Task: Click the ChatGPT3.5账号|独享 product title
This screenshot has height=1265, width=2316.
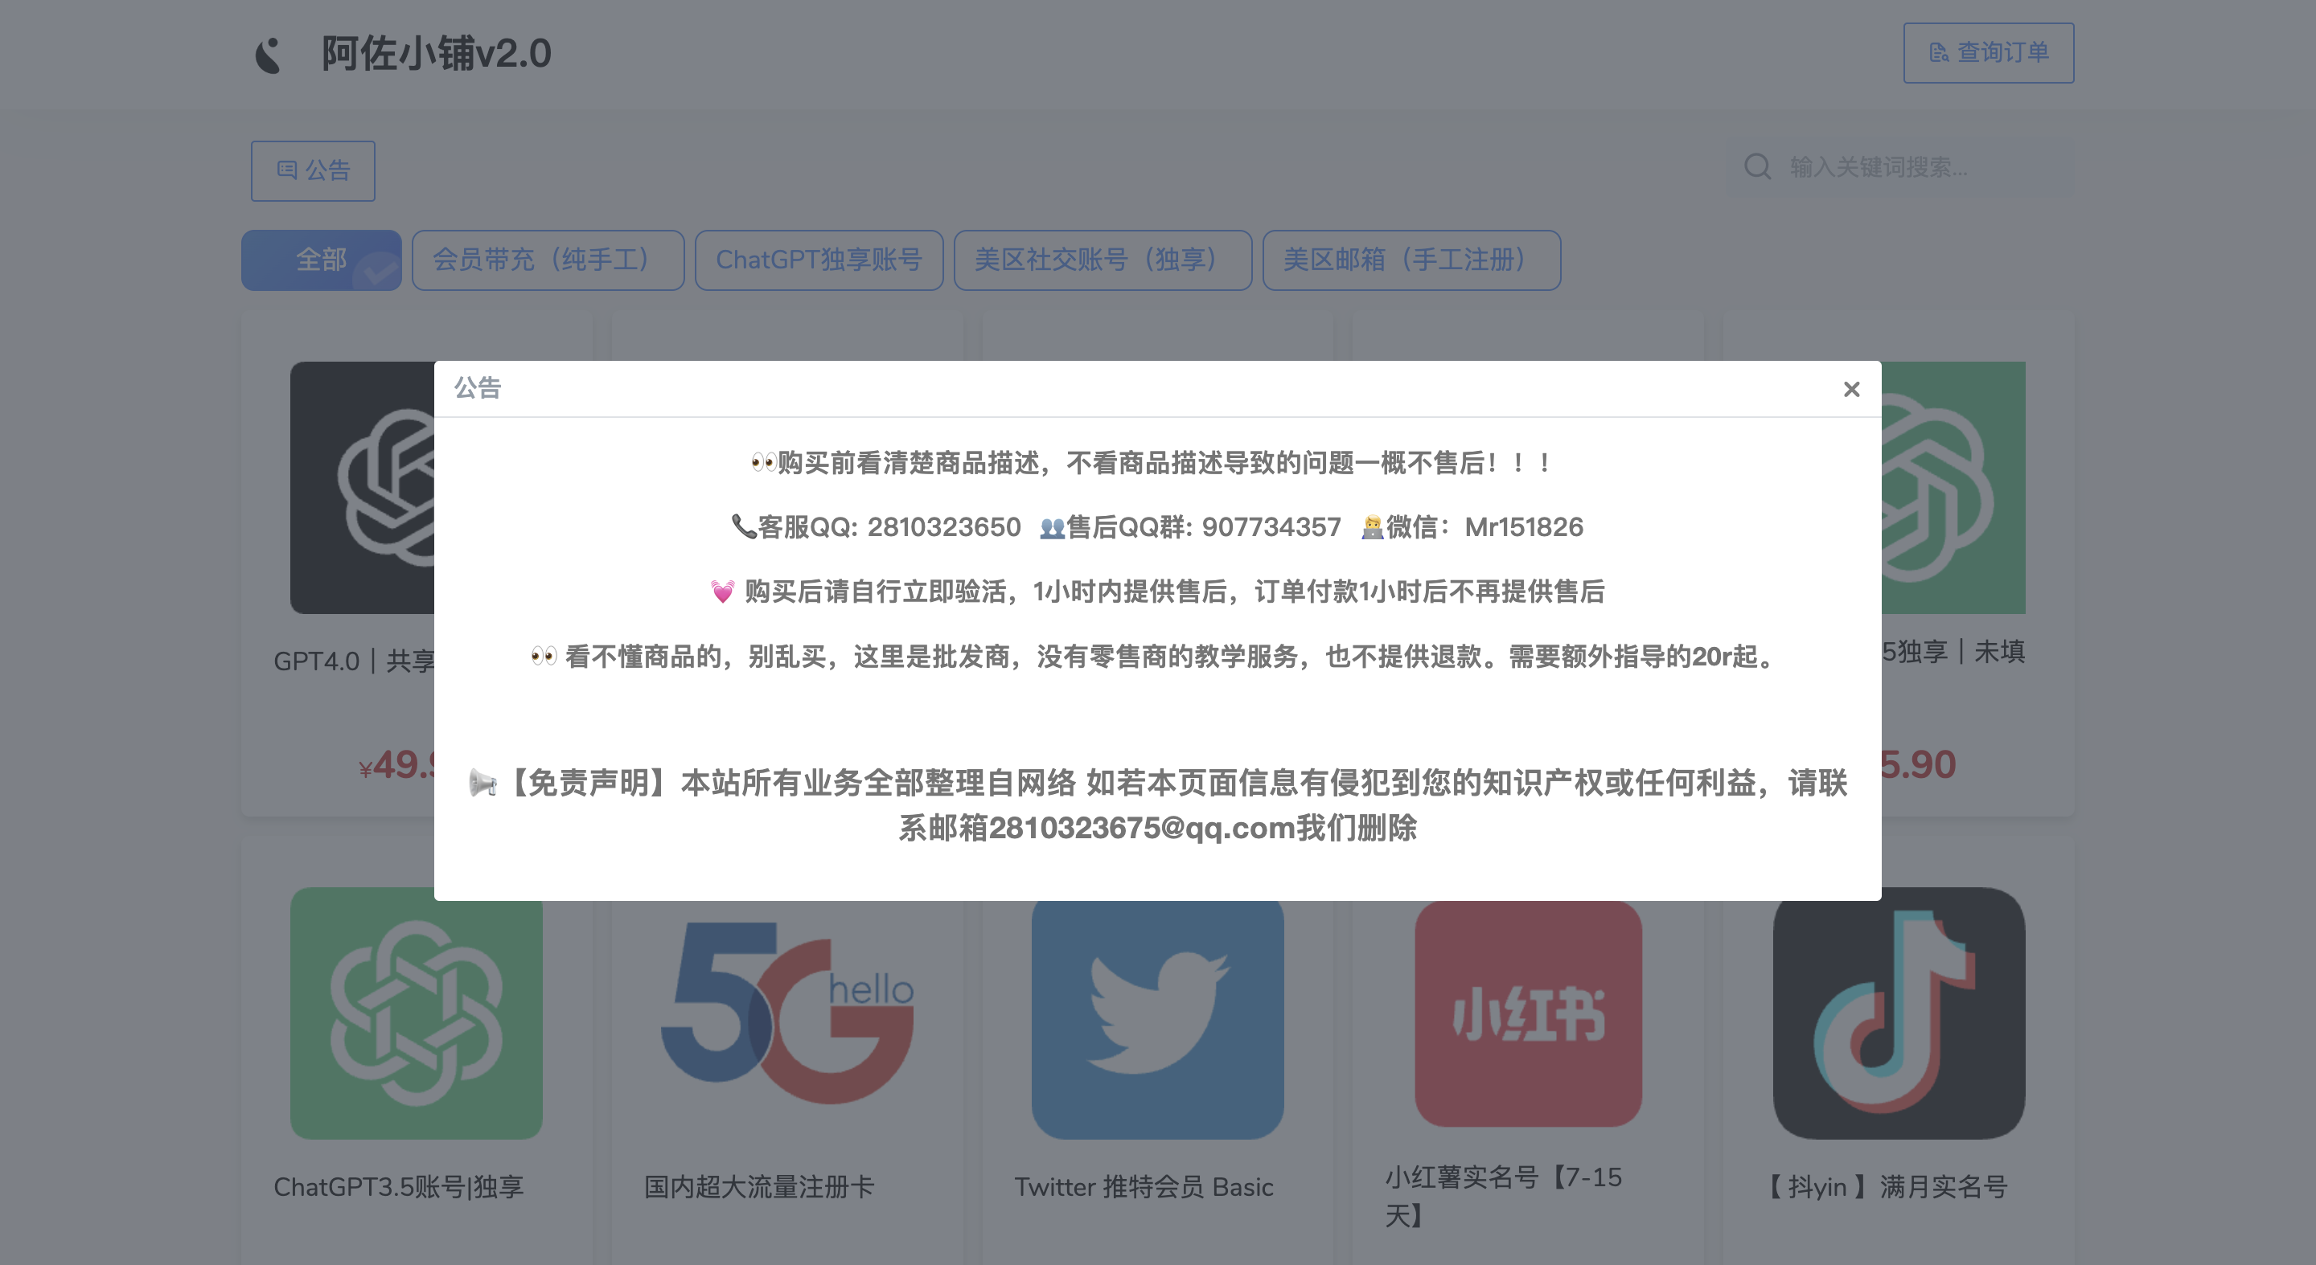Action: [x=398, y=1187]
